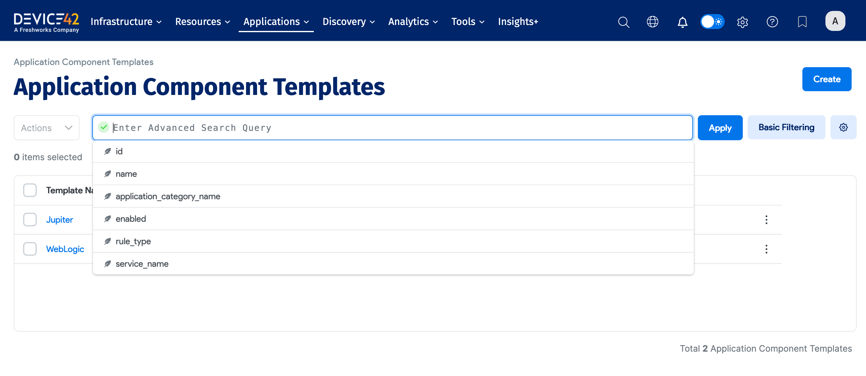The image size is (866, 376).
Task: Click the globe language icon
Action: (653, 22)
